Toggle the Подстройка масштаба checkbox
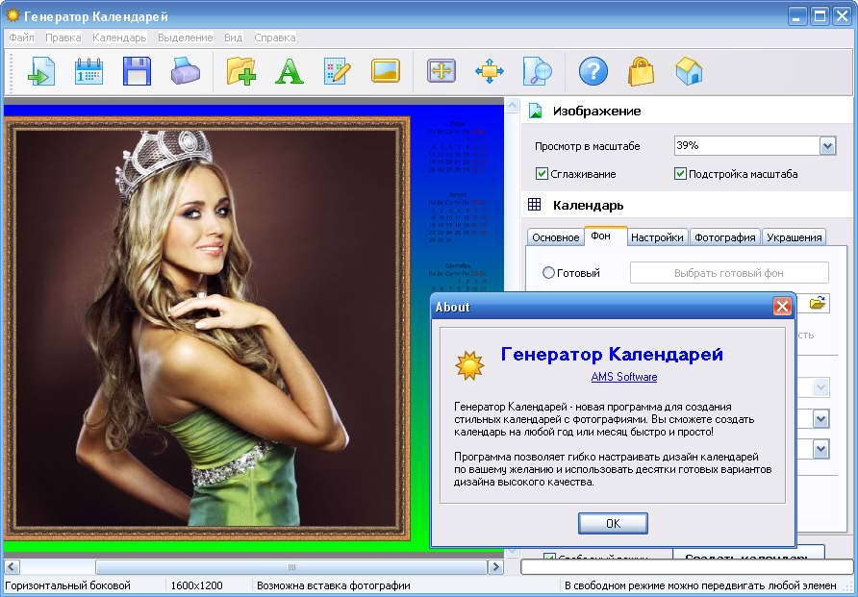The image size is (858, 597). (x=681, y=174)
